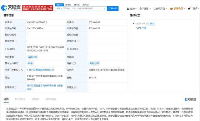Image resolution: width=200 pixels, height=121 pixels.
Task: Focus the company name search field
Action: click(80, 8)
